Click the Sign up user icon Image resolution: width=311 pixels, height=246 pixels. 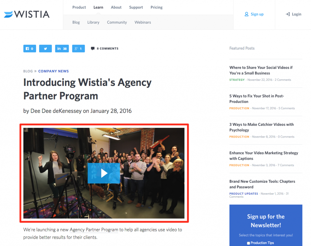point(247,14)
